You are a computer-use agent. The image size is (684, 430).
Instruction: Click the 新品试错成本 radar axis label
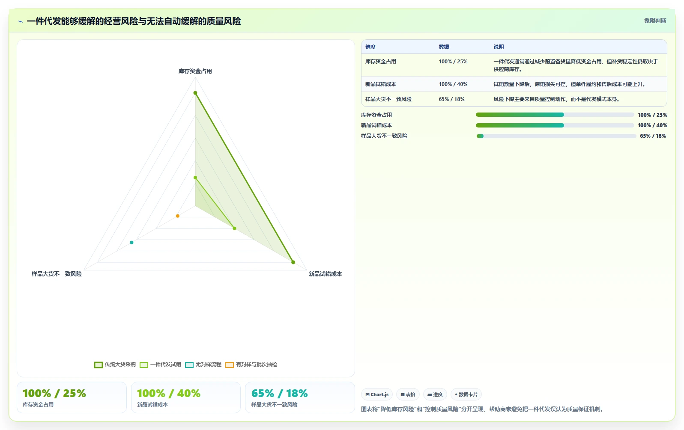click(325, 274)
